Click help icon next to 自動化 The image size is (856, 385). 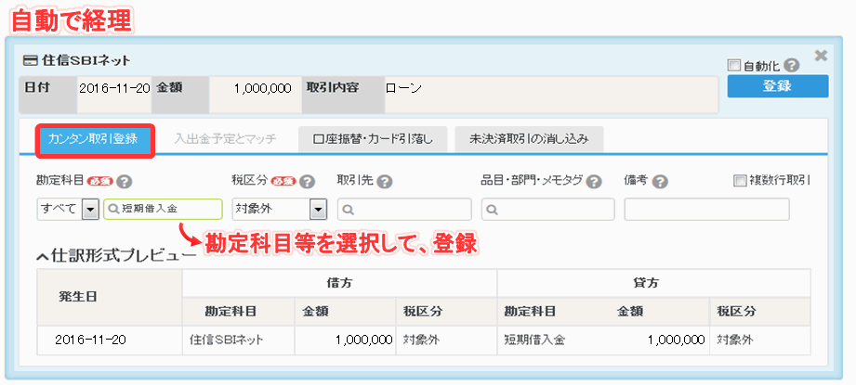[x=791, y=66]
